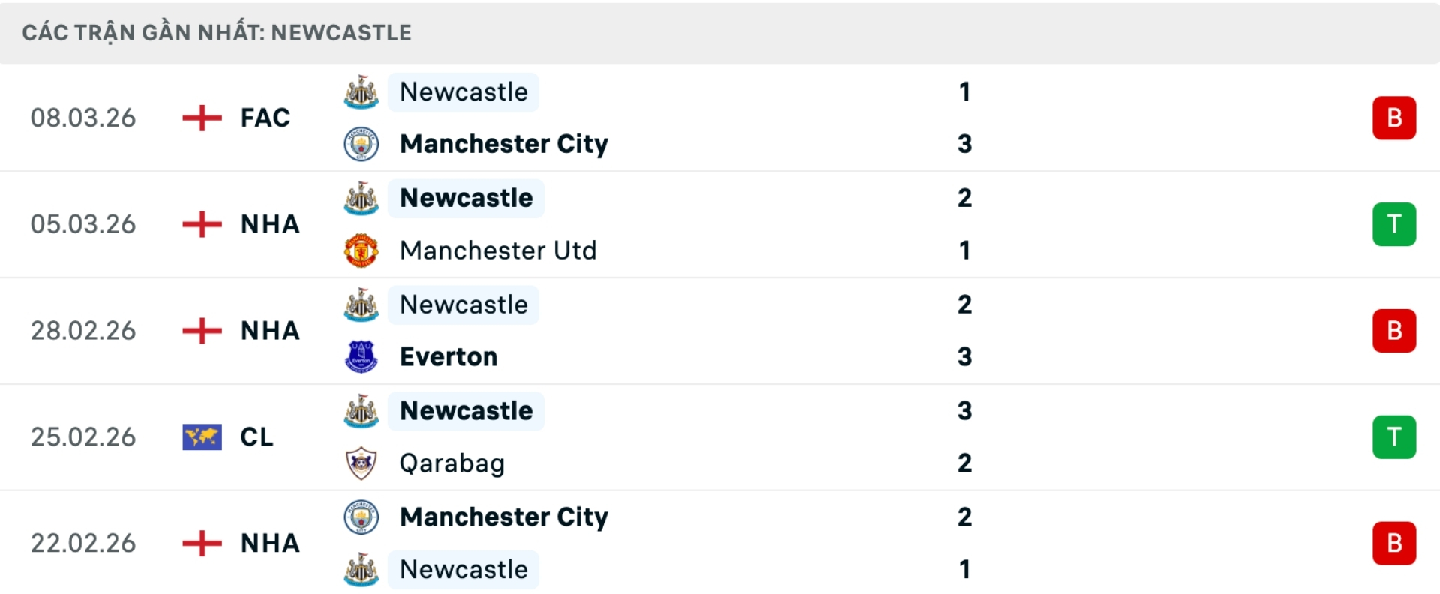Click the Qarabag team crest
Screen dimensions: 1440x594
coord(361,463)
